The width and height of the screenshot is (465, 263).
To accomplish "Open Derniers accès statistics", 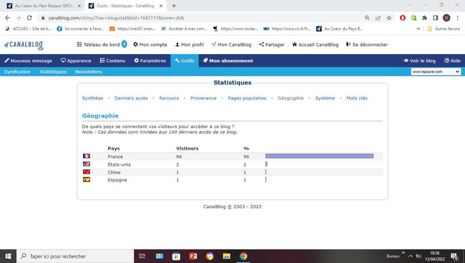I will (x=131, y=98).
